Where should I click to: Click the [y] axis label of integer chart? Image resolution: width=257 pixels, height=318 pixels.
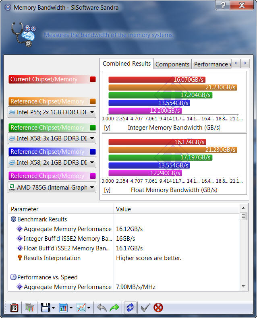[x=107, y=128]
